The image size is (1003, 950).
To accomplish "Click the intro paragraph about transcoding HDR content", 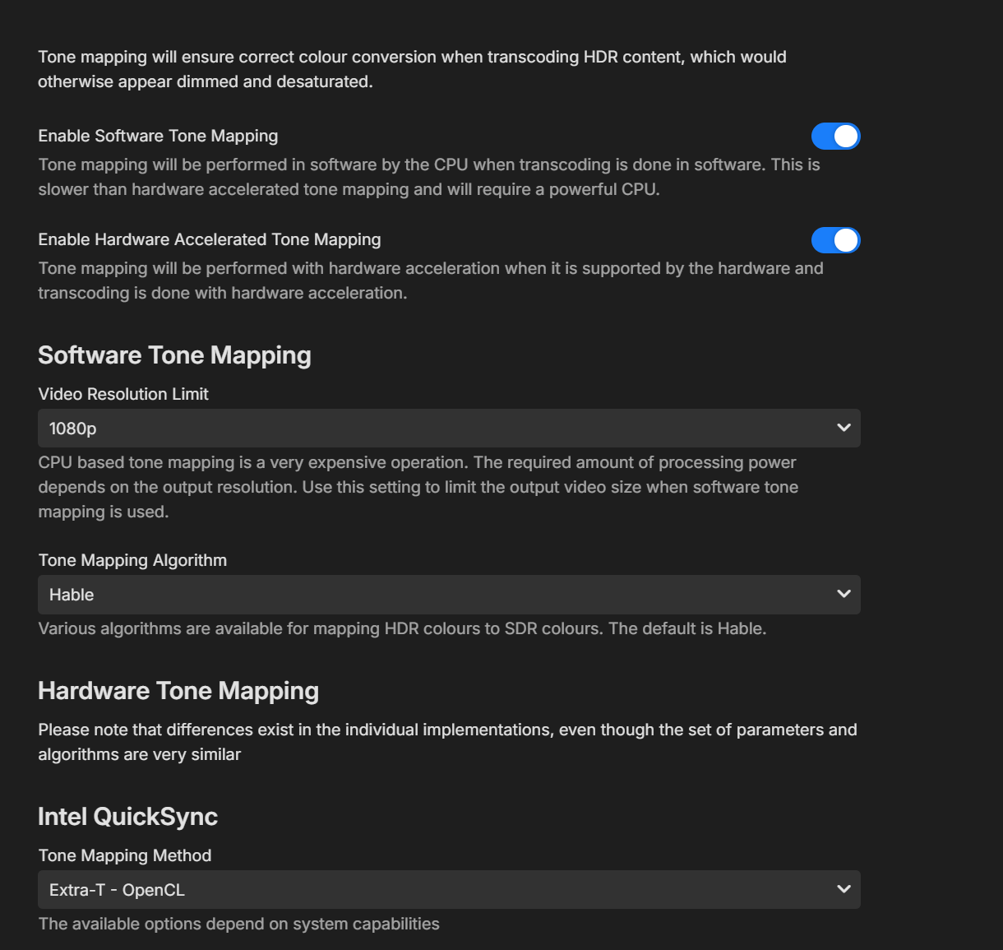I will point(411,69).
